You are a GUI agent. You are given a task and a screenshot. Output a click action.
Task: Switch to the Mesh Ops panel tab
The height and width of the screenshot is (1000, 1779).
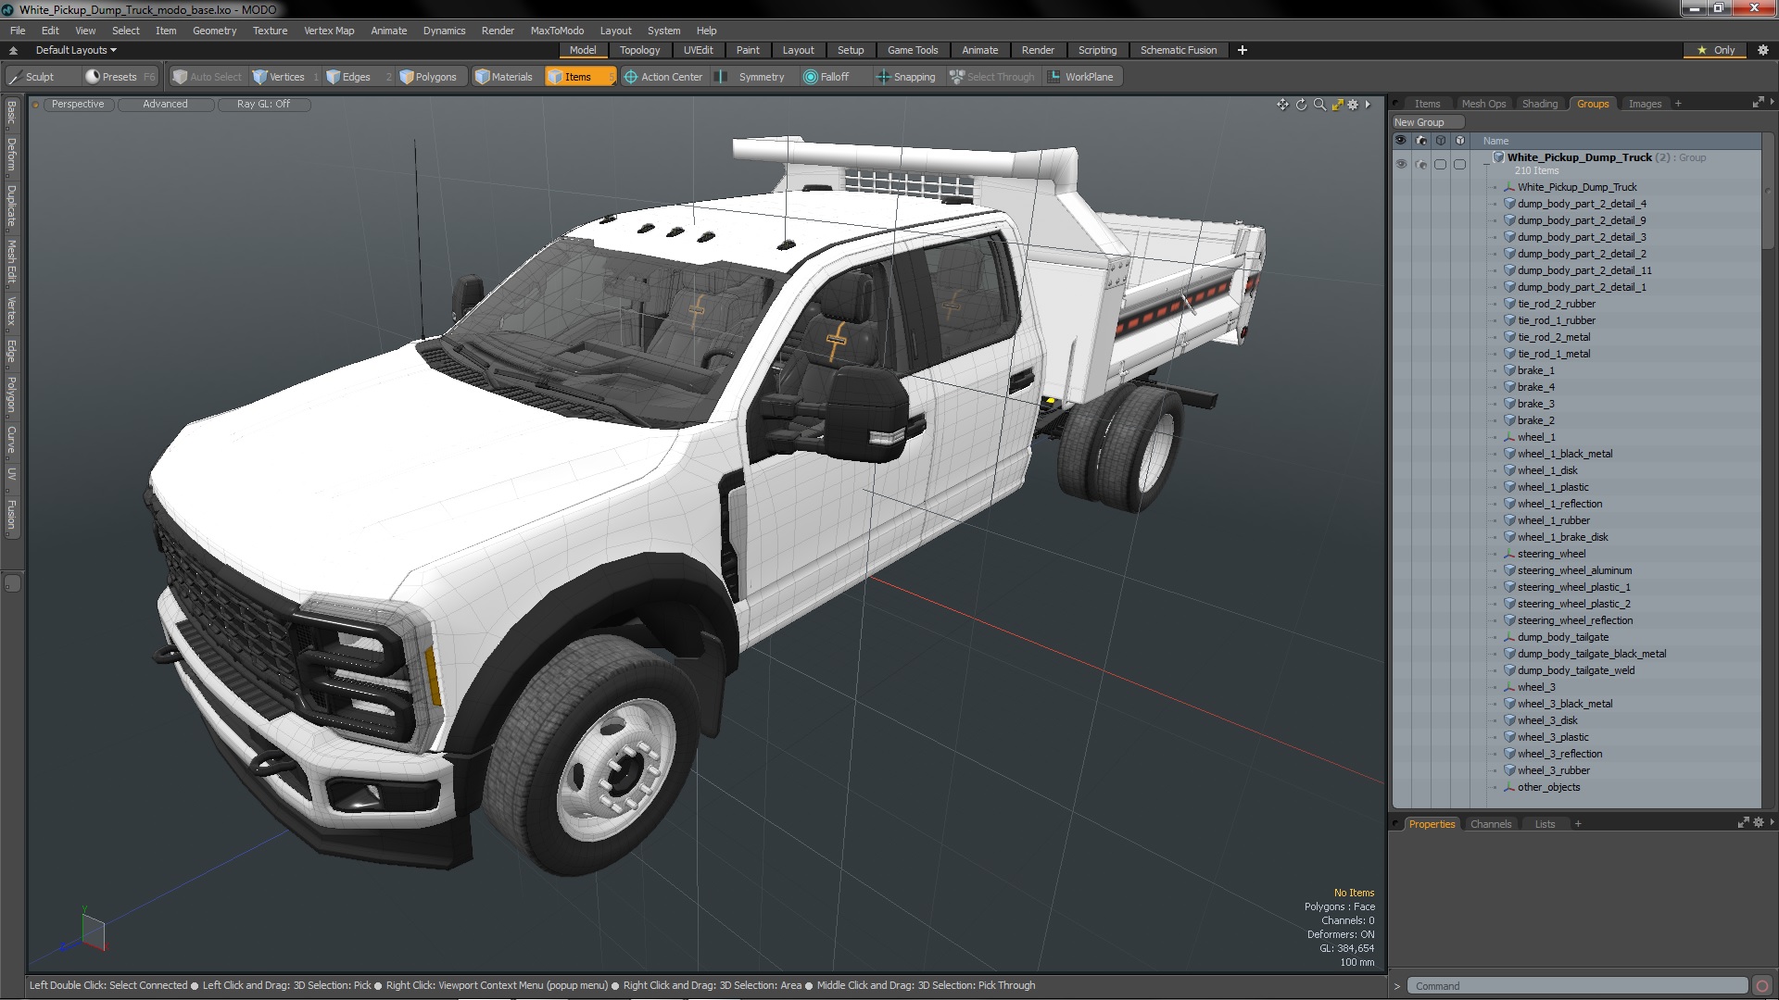1483,104
